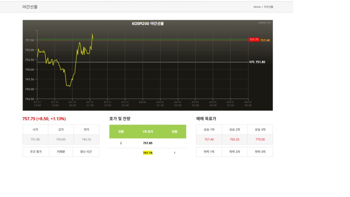Click the orange 757.40 chart label
The height and width of the screenshot is (197, 350).
(x=265, y=40)
